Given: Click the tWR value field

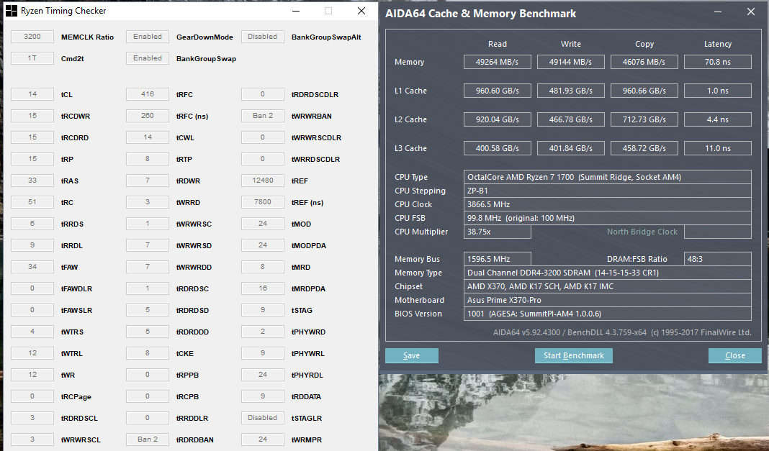Looking at the screenshot, I should pyautogui.click(x=32, y=375).
